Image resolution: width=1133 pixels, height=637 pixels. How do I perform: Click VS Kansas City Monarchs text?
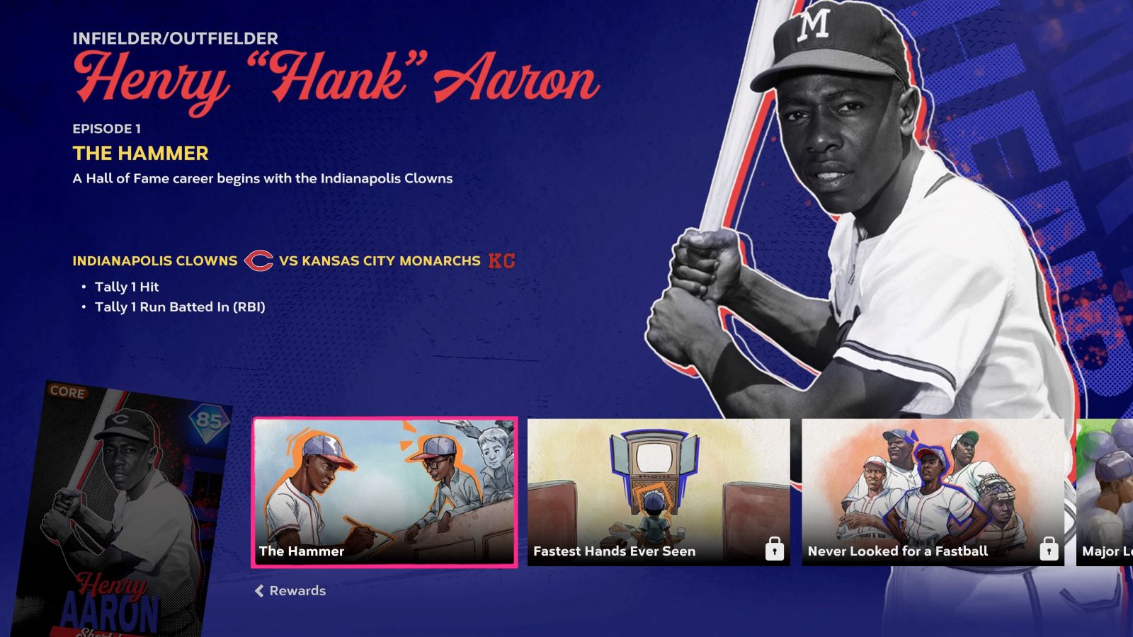380,260
